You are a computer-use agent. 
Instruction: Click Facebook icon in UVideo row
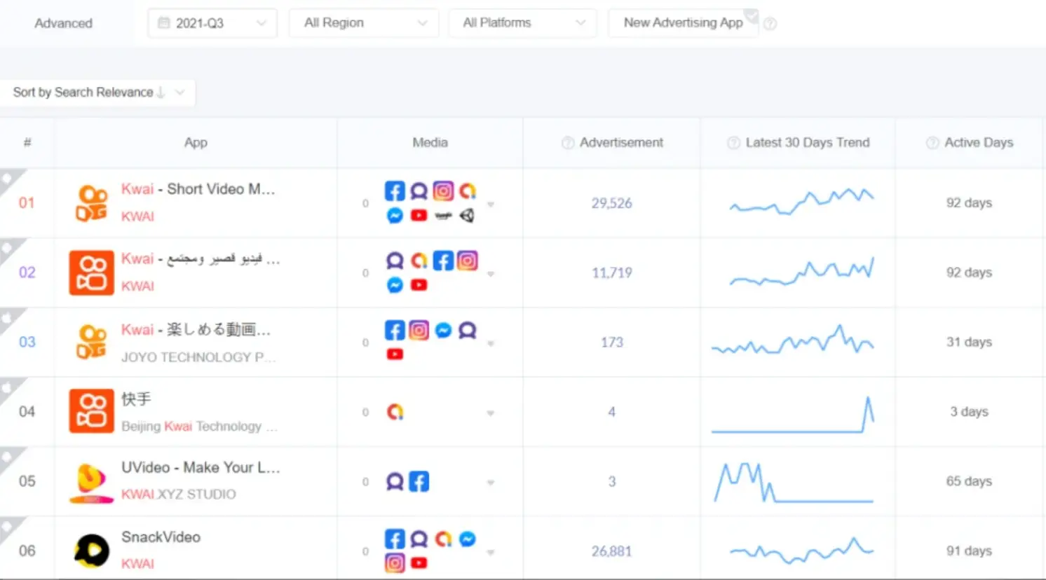pyautogui.click(x=419, y=481)
